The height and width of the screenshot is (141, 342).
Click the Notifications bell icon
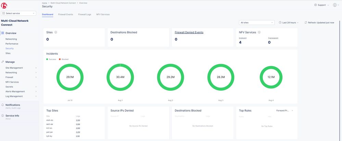(3, 105)
